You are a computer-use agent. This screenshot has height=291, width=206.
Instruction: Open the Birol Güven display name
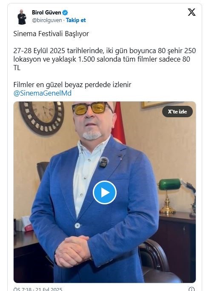coord(46,12)
